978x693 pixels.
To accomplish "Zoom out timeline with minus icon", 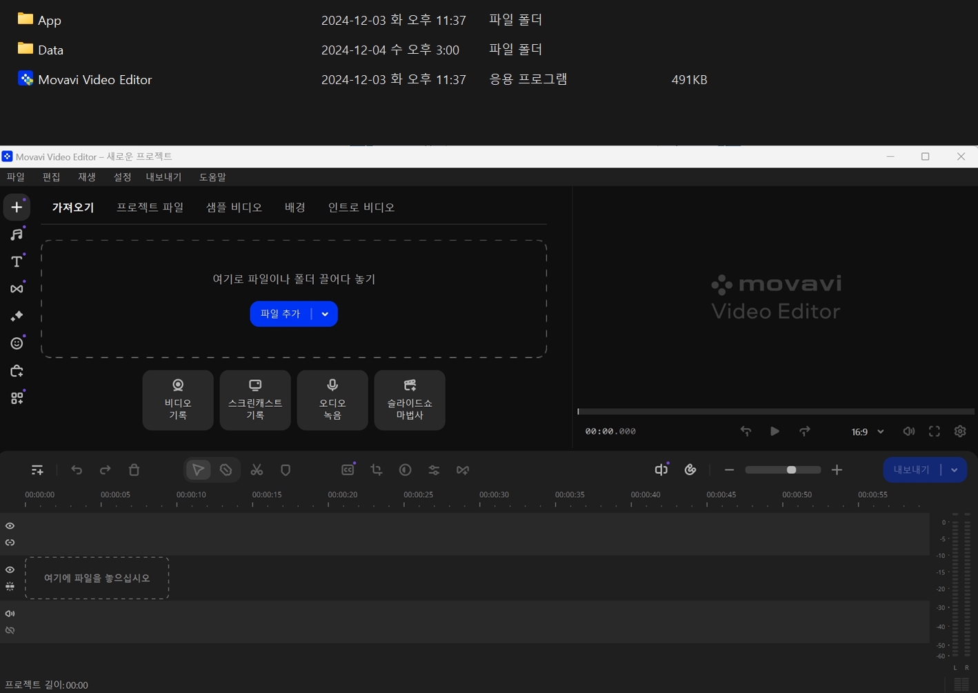I will 729,470.
